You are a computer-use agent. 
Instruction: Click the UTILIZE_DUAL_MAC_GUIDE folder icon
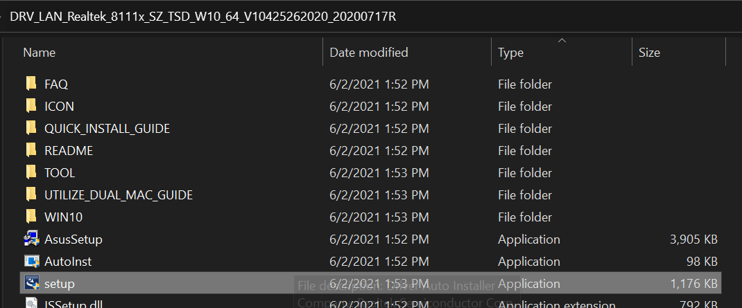[x=31, y=194]
